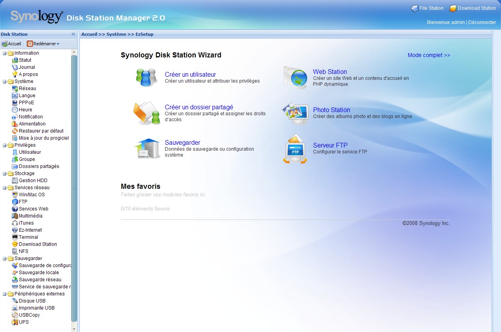Collapse the Information tree folder
This screenshot has height=332, width=501.
click(x=5, y=53)
